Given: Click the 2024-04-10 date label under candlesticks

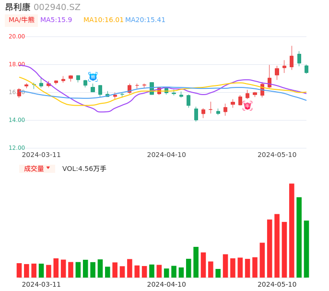Looking at the screenshot, I should click(x=166, y=155).
